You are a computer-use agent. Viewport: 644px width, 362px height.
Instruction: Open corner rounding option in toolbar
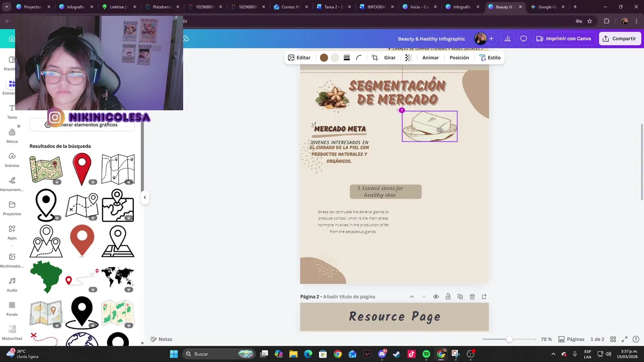click(359, 58)
